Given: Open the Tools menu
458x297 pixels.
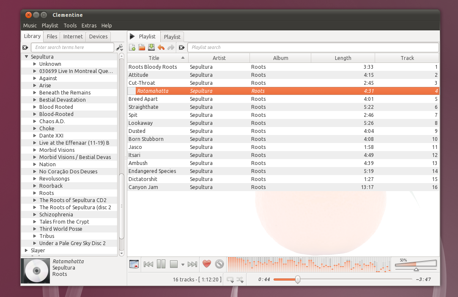Looking at the screenshot, I should pos(70,25).
